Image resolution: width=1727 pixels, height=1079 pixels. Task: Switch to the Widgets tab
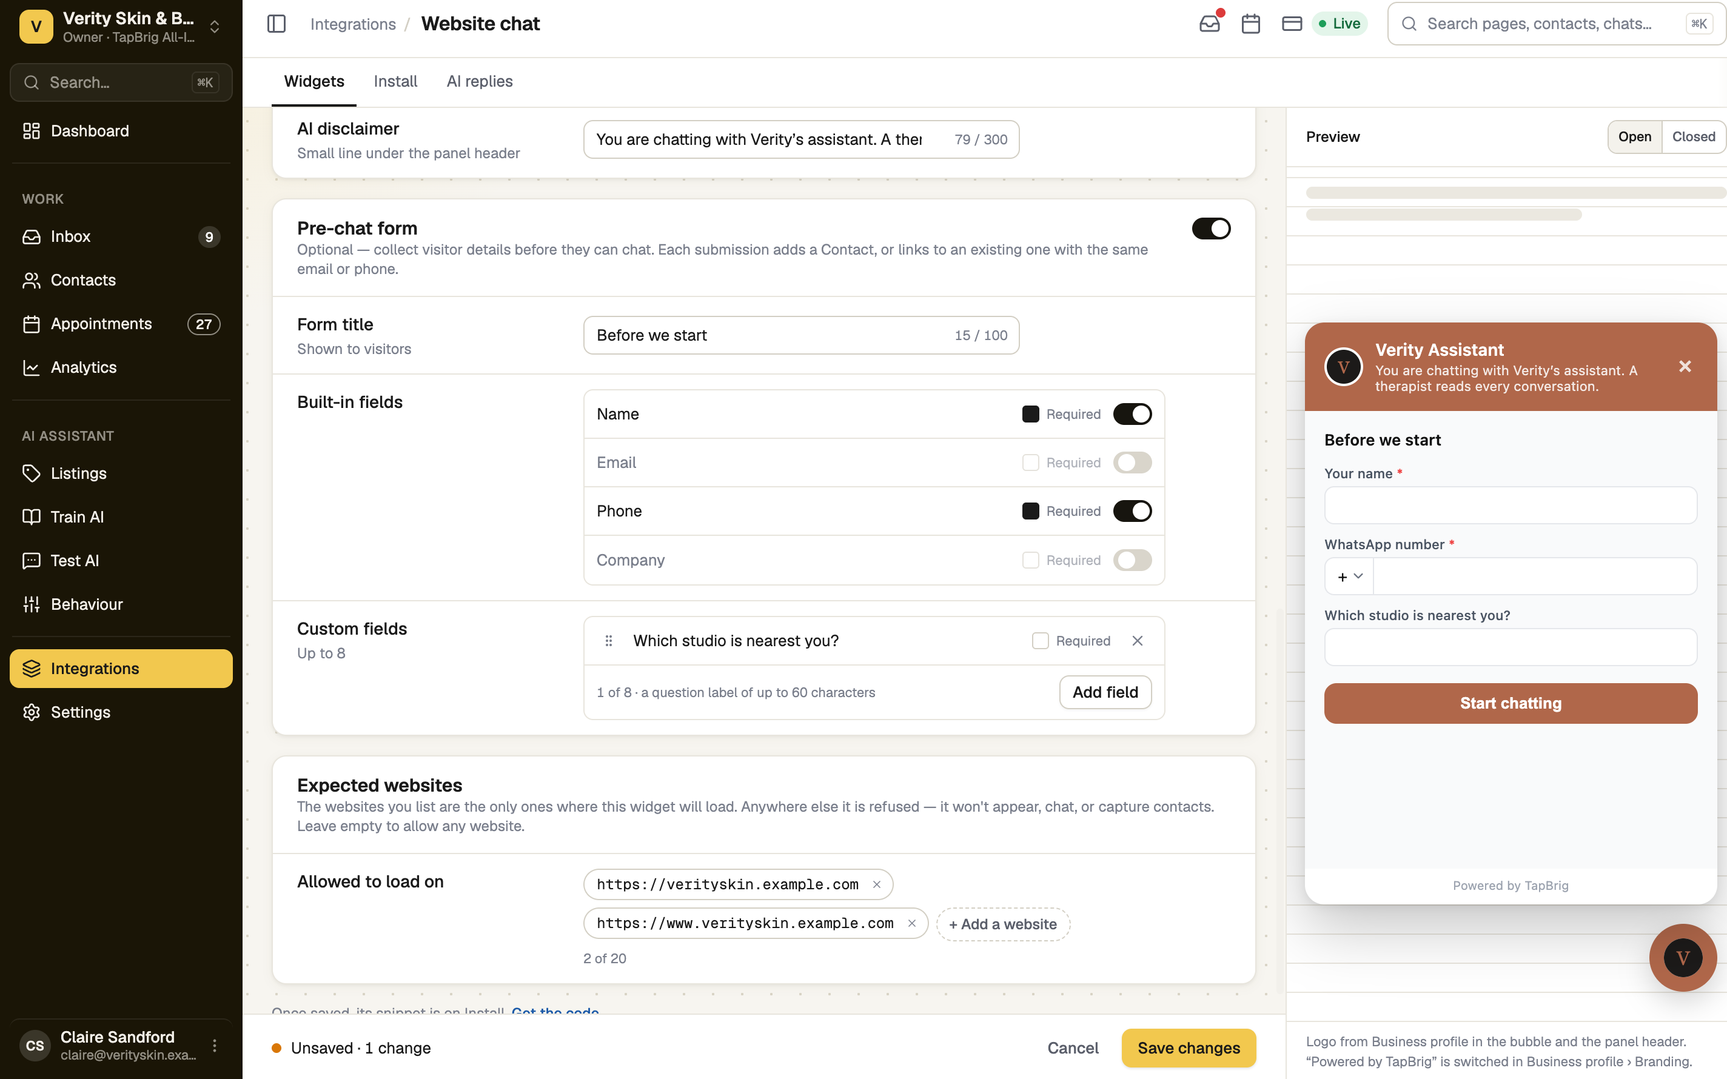tap(314, 81)
